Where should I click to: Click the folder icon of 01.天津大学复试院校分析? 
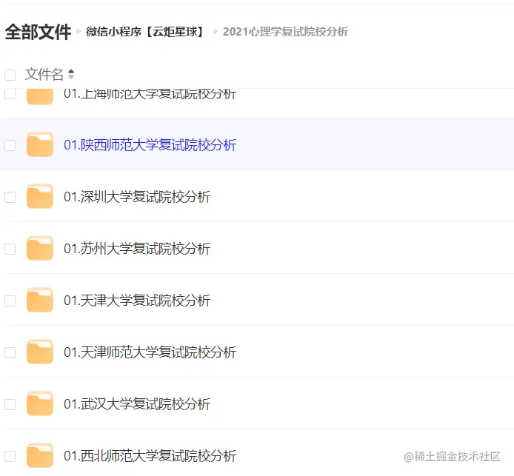pyautogui.click(x=40, y=300)
